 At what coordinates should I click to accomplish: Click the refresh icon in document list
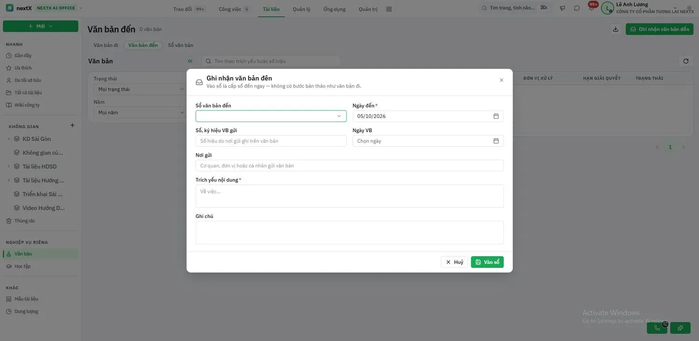(x=685, y=61)
